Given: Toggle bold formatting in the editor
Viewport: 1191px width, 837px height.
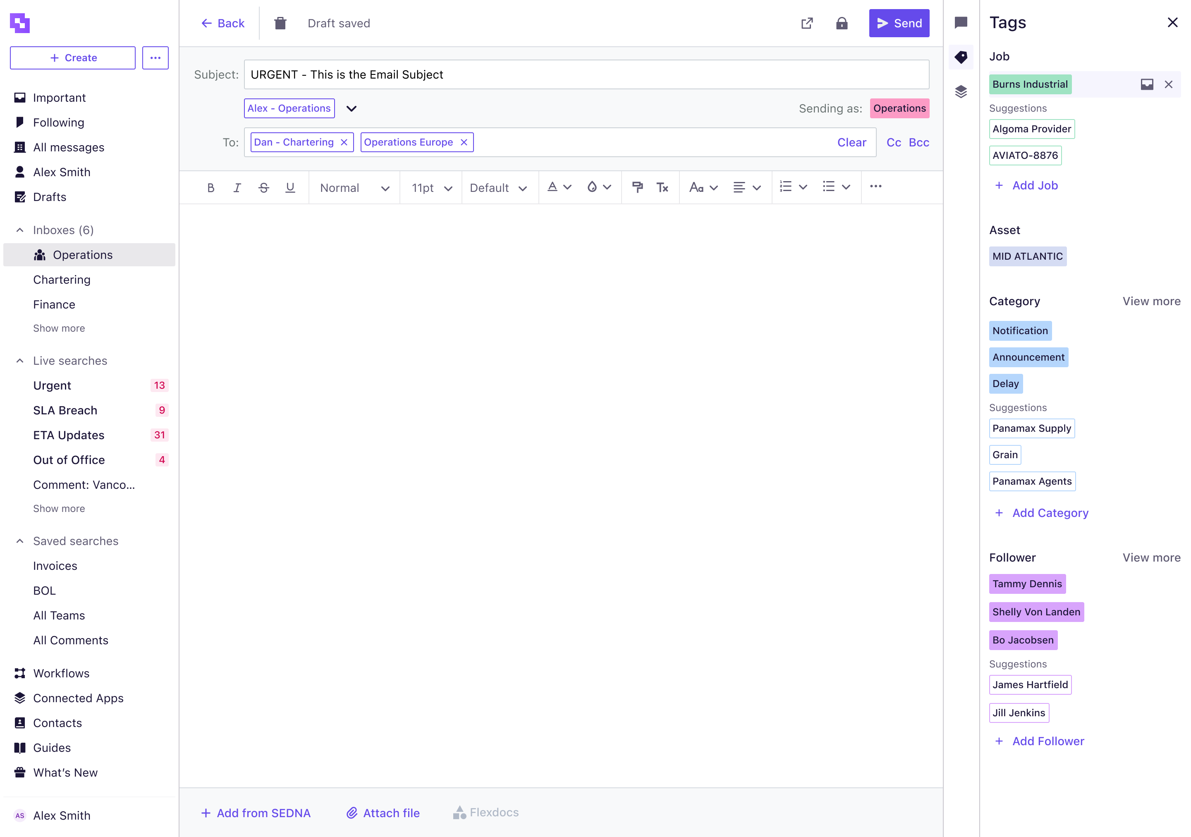Looking at the screenshot, I should click(210, 187).
